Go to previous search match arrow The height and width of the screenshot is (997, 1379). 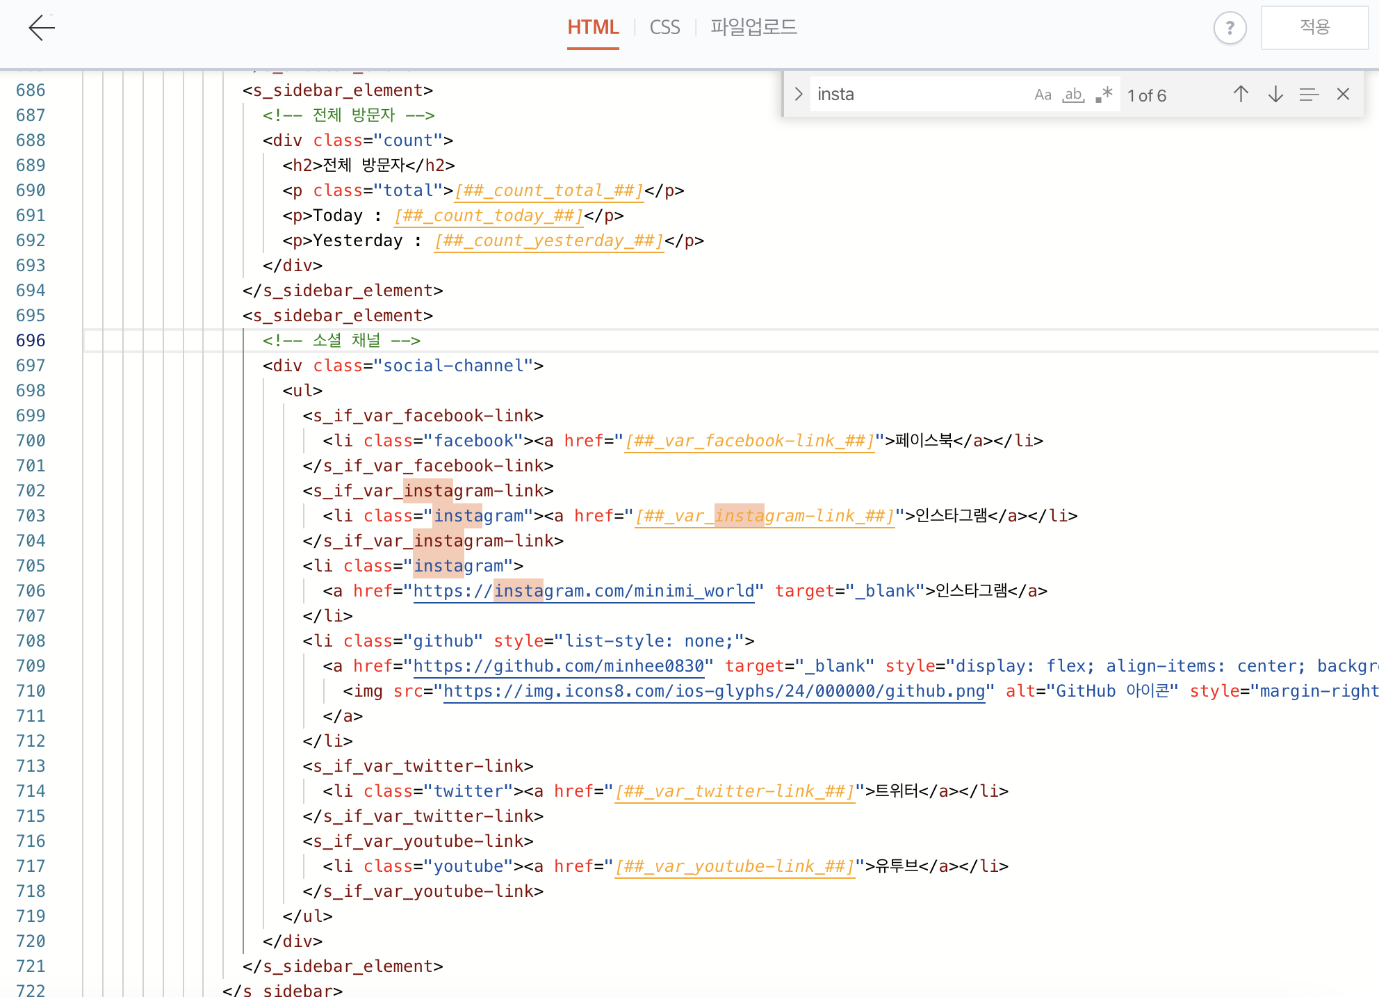[1241, 95]
